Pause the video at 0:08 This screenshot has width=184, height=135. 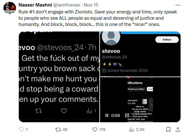pyautogui.click(x=107, y=115)
